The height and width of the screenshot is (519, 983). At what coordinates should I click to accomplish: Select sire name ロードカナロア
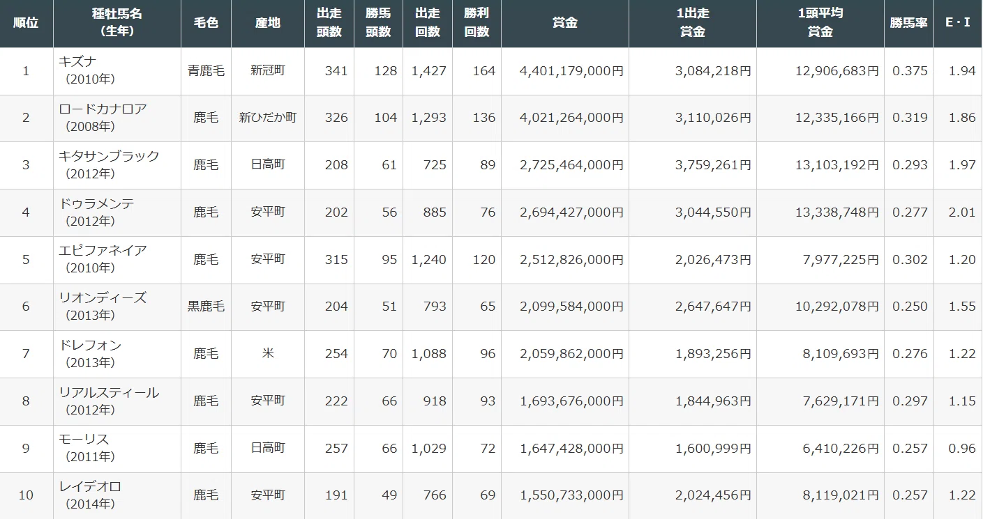point(103,109)
